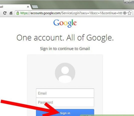Reload the page with the refresh icon

[5, 13]
